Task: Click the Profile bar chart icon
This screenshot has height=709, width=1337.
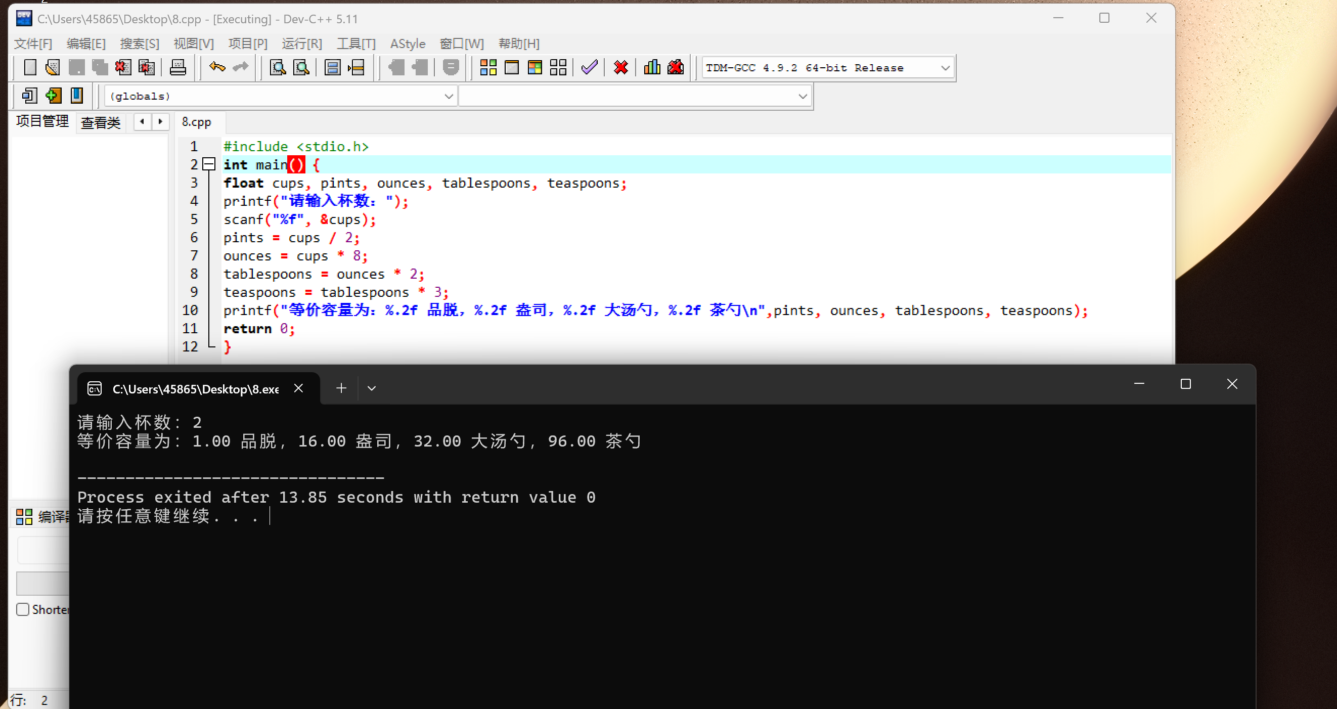Action: [x=652, y=67]
